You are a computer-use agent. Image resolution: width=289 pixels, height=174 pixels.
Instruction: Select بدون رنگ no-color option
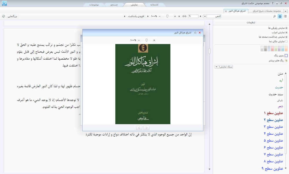[x=286, y=56]
